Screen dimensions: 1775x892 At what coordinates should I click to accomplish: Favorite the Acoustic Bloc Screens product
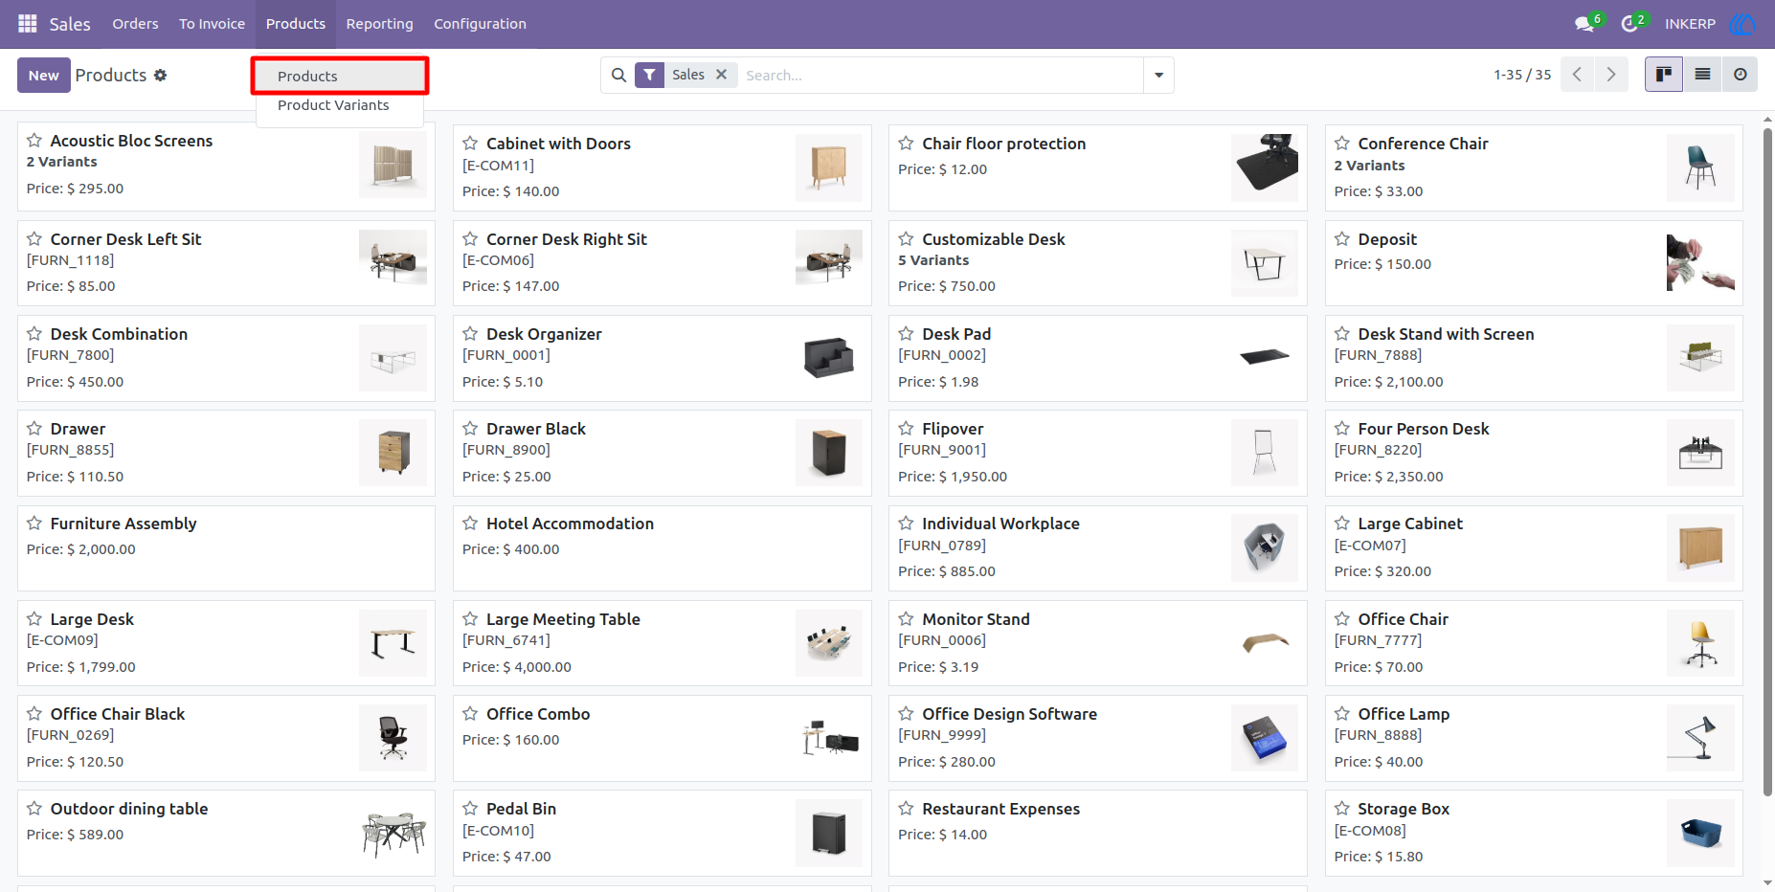[34, 141]
